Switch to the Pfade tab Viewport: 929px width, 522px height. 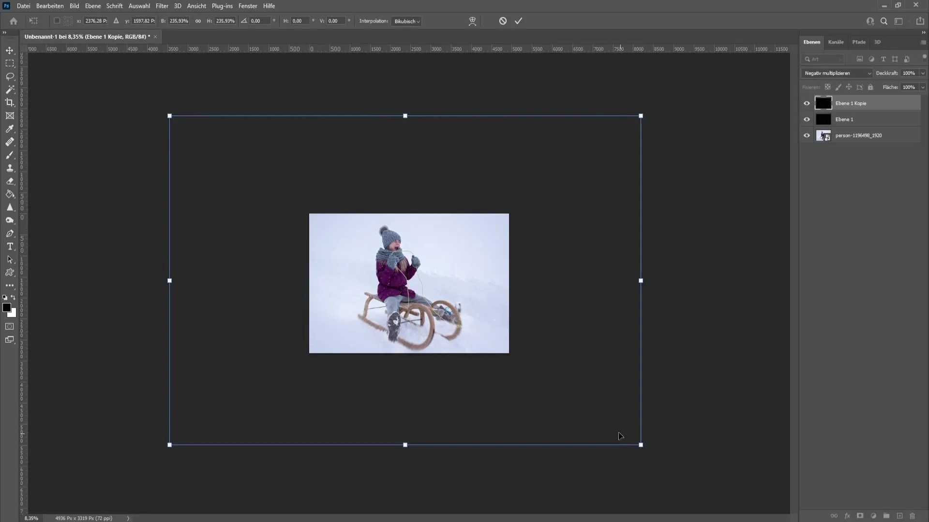coord(859,42)
